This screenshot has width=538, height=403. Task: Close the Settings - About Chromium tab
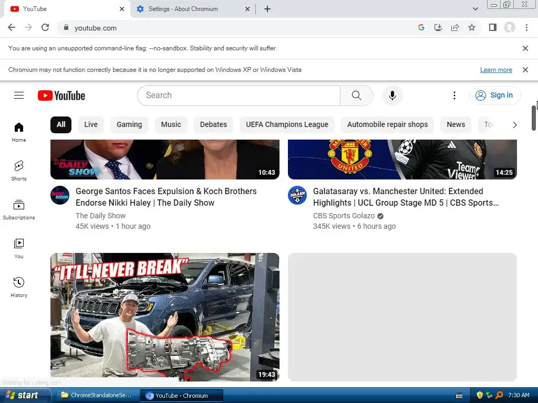pos(247,9)
